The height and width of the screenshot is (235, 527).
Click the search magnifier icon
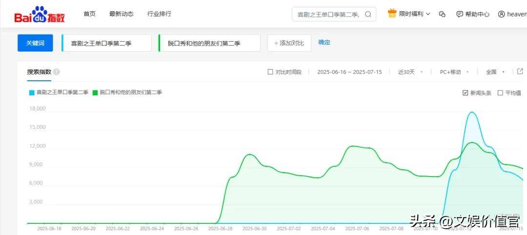pyautogui.click(x=368, y=14)
